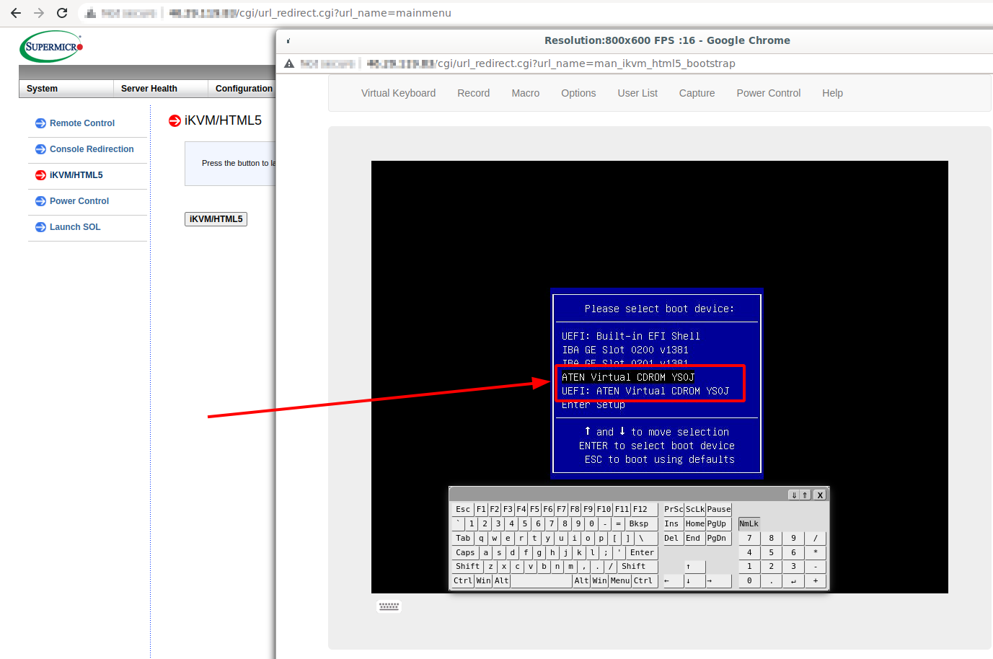Open the Server Health tab

click(149, 89)
